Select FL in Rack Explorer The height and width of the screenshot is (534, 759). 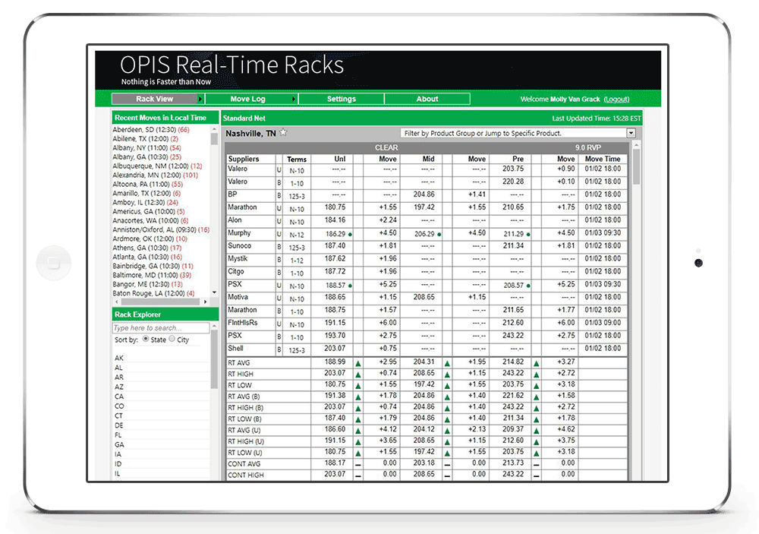[118, 435]
